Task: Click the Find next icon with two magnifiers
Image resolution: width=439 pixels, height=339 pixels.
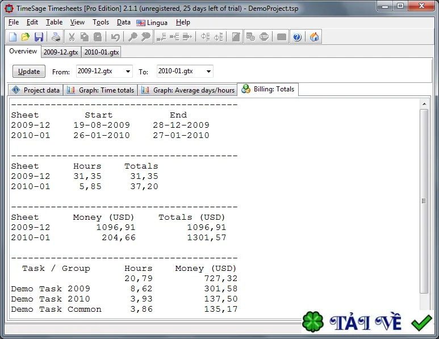Action: (145, 37)
